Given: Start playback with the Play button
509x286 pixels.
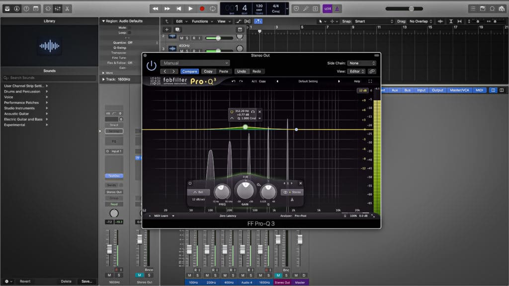Looking at the screenshot, I should pyautogui.click(x=190, y=9).
